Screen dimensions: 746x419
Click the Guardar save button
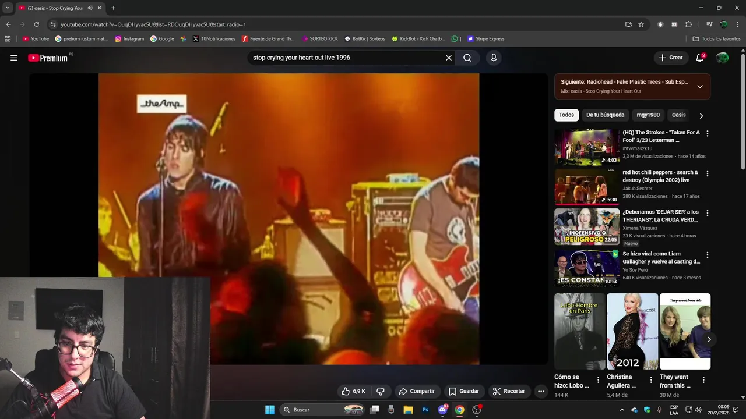pyautogui.click(x=464, y=391)
